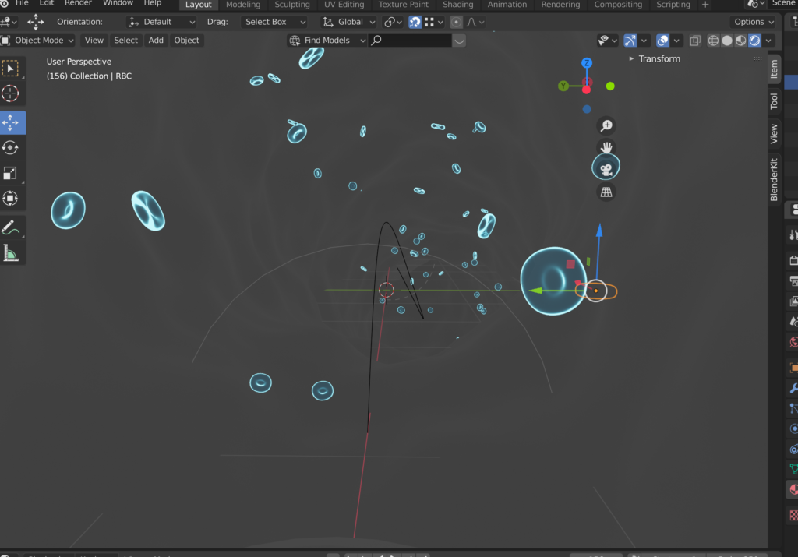Click the move icon in tool settings header
This screenshot has width=798, height=557.
pyautogui.click(x=35, y=22)
